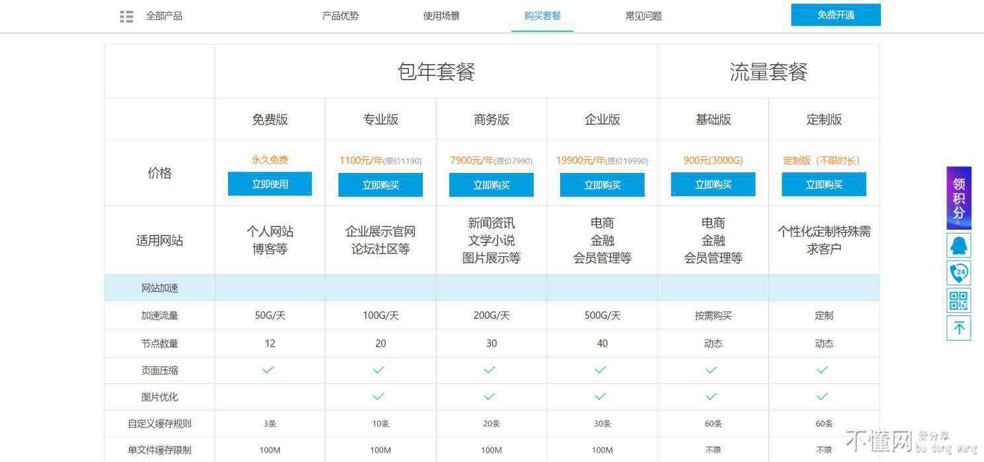Viewport: 984px width, 462px height.
Task: Click the 7900元/年 price text
Action: 472,160
